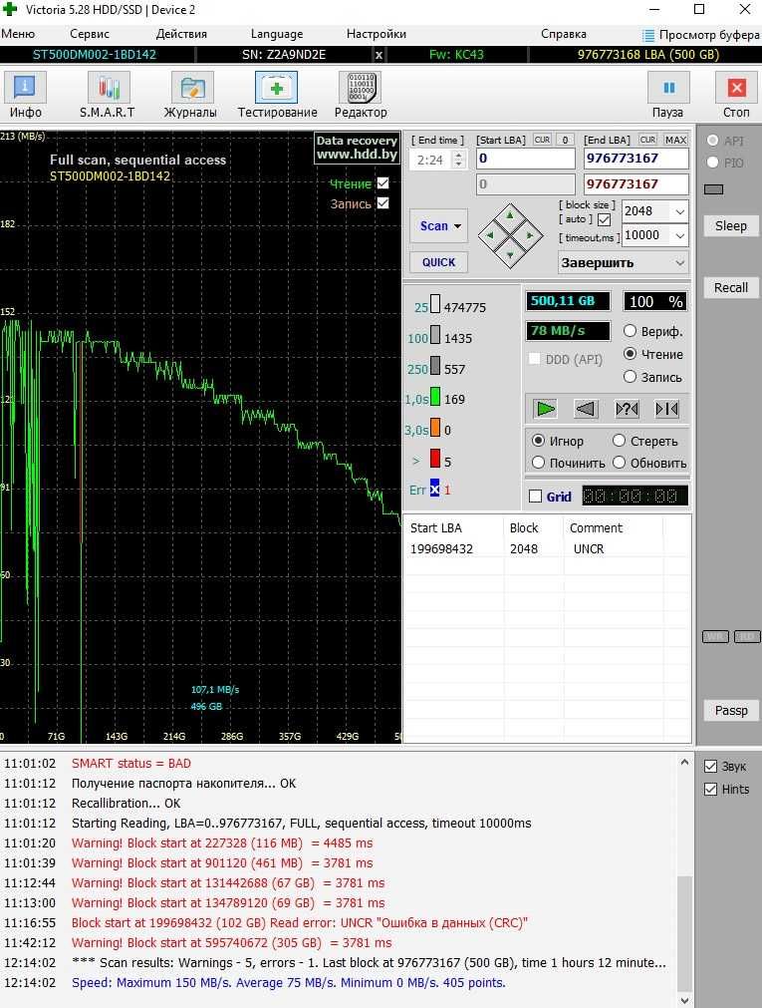
Task: Click the End LBA 976773167 input field
Action: click(636, 159)
